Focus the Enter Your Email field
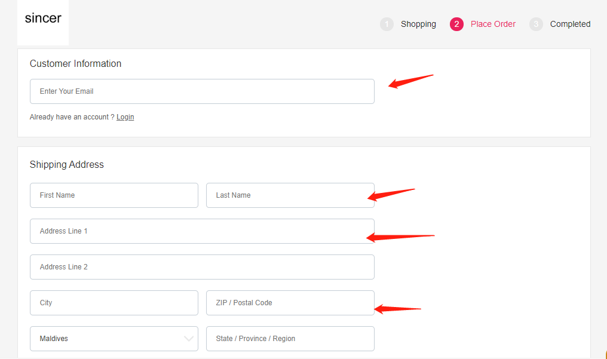 tap(202, 91)
